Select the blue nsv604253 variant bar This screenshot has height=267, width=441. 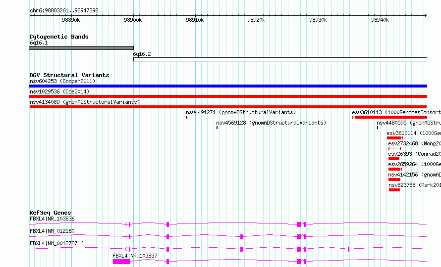point(228,86)
